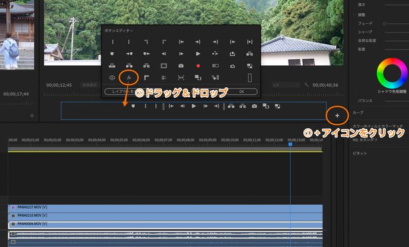Image resolution: width=409 pixels, height=247 pixels.
Task: Open Button Editor with Program Monitor plus icon
Action: point(337,116)
